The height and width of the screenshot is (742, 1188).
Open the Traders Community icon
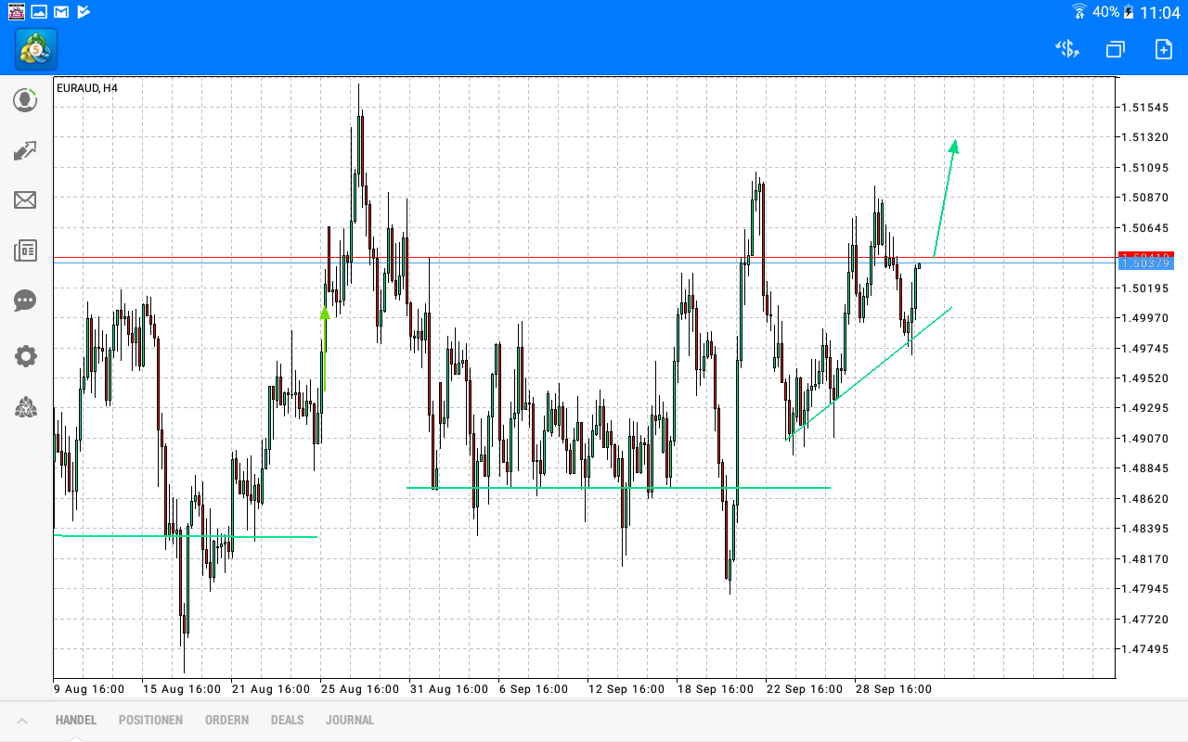[x=25, y=408]
